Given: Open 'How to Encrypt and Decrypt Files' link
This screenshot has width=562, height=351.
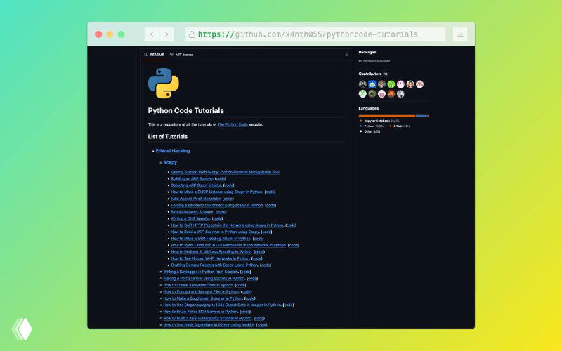Looking at the screenshot, I should pyautogui.click(x=201, y=291).
